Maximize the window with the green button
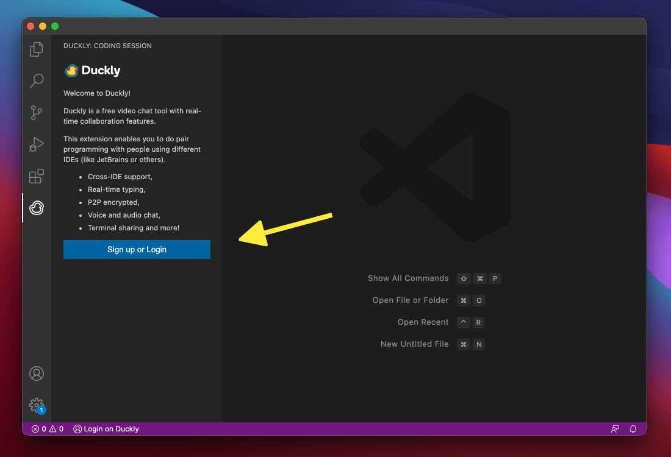Viewport: 671px width, 457px height. [x=55, y=26]
